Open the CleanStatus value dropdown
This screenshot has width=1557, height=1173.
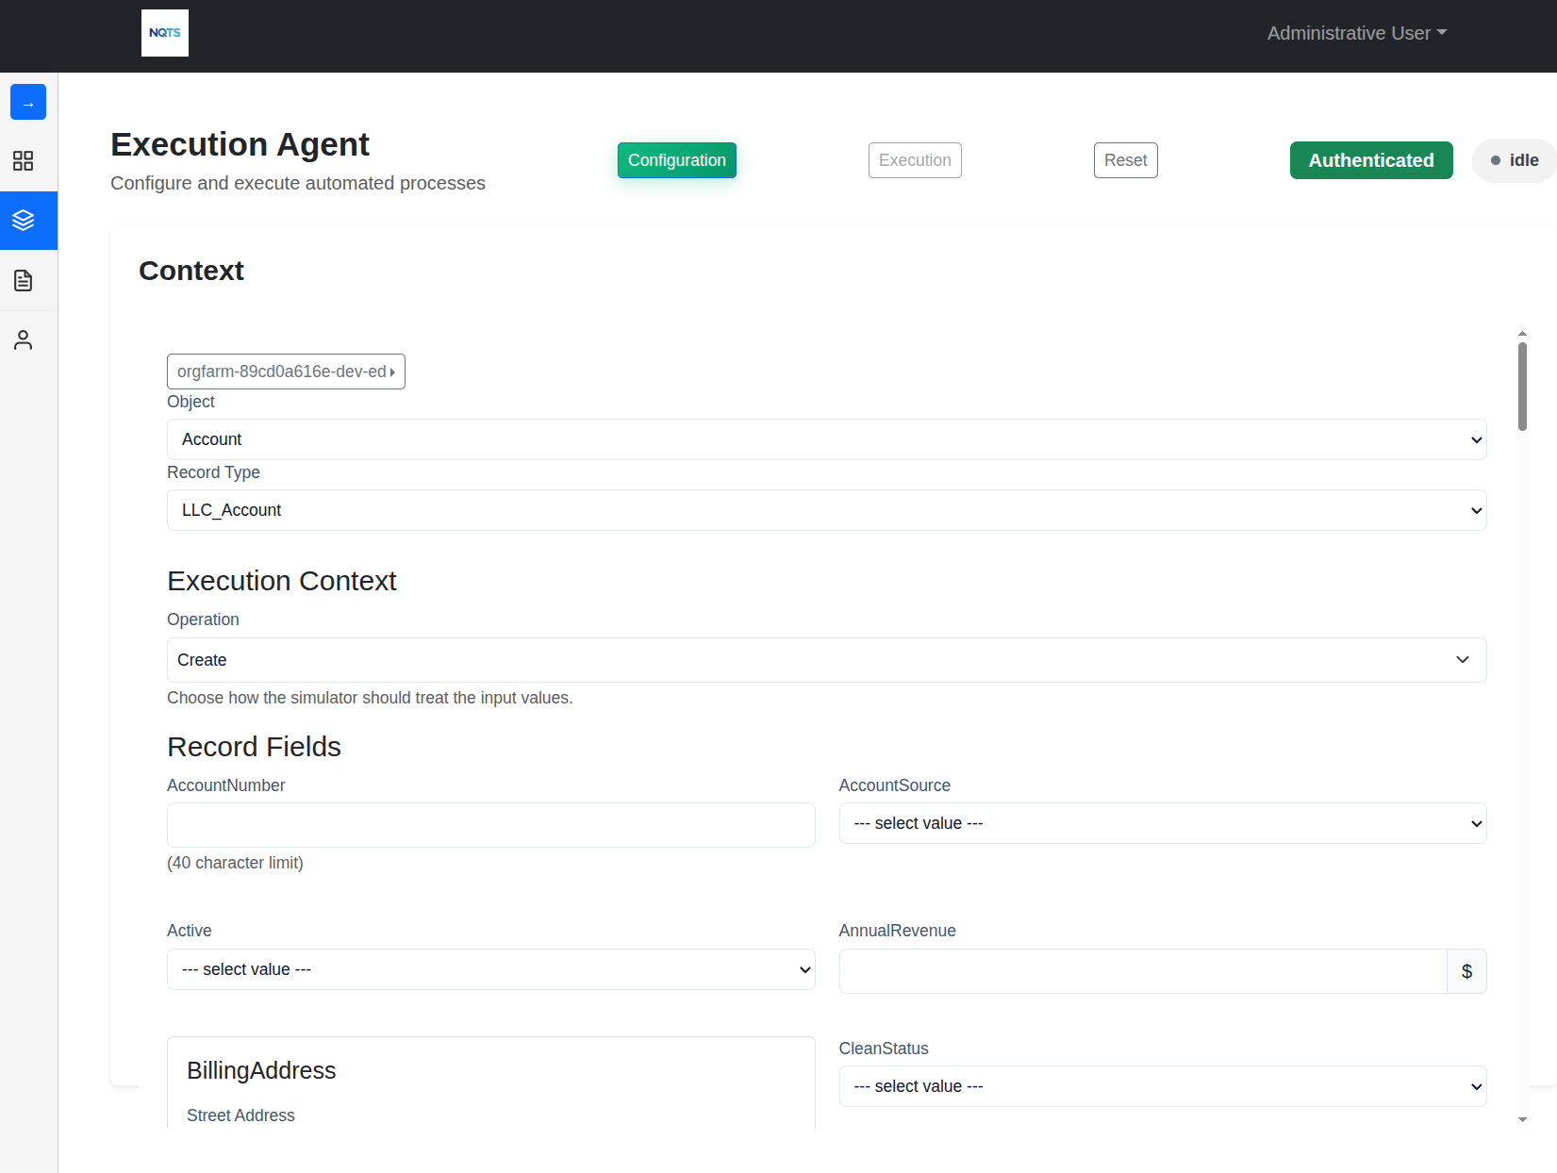pyautogui.click(x=1162, y=1086)
